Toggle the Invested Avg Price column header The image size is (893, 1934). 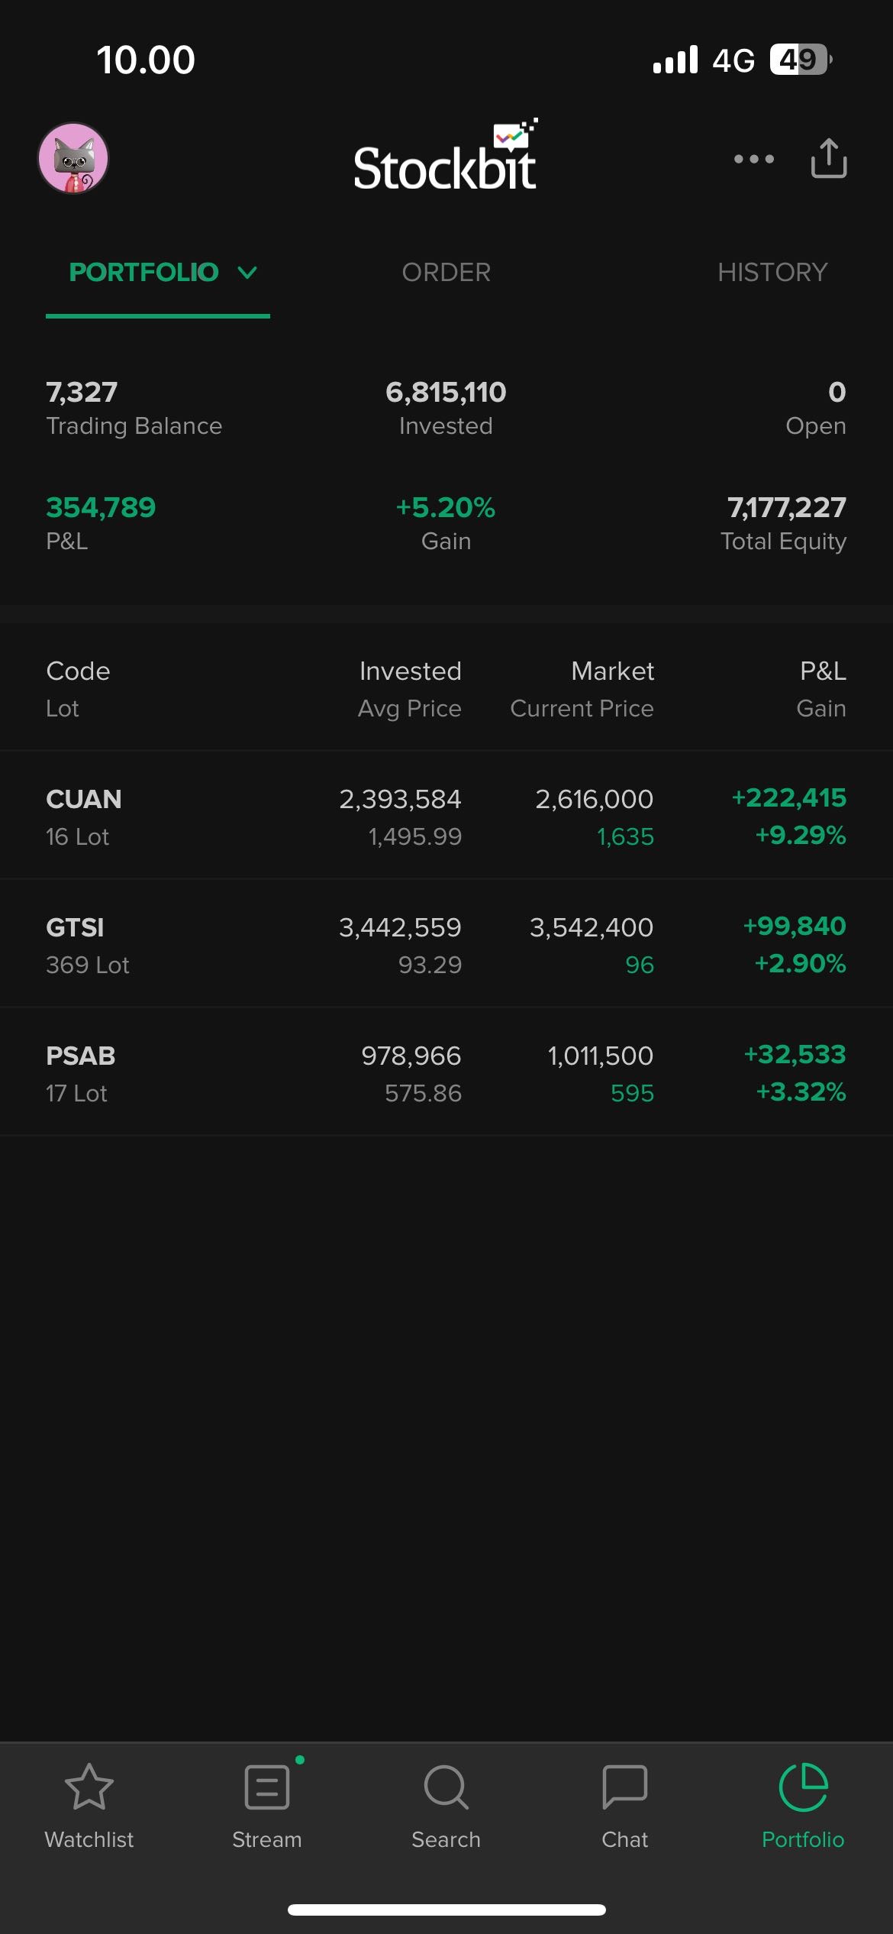point(410,689)
